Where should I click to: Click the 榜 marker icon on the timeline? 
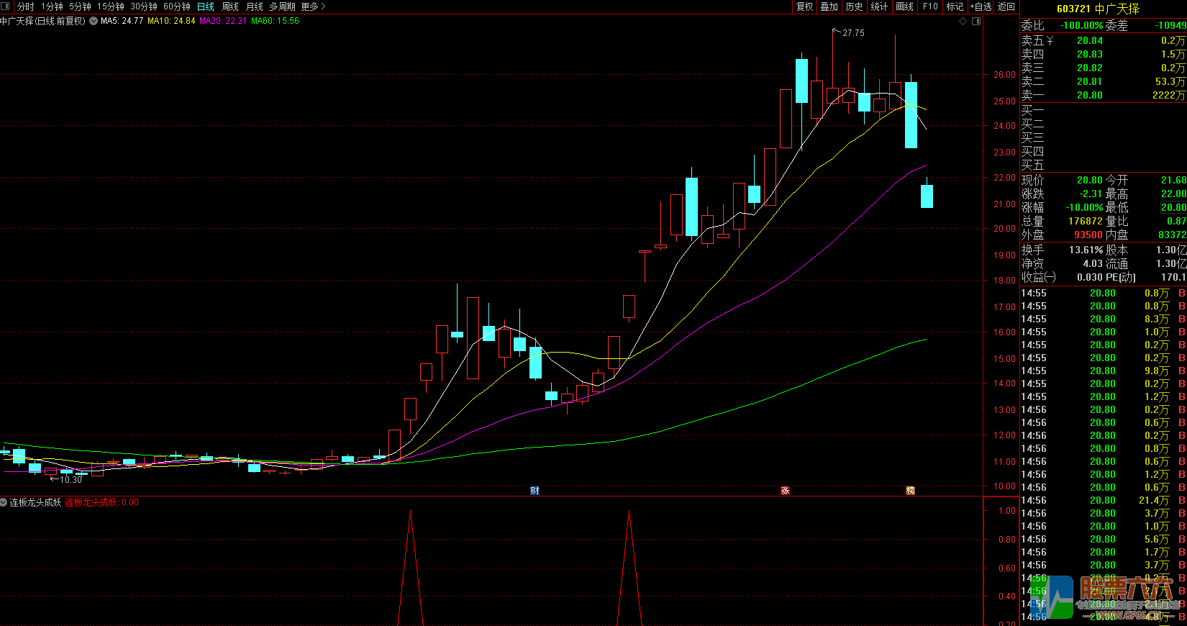[910, 490]
